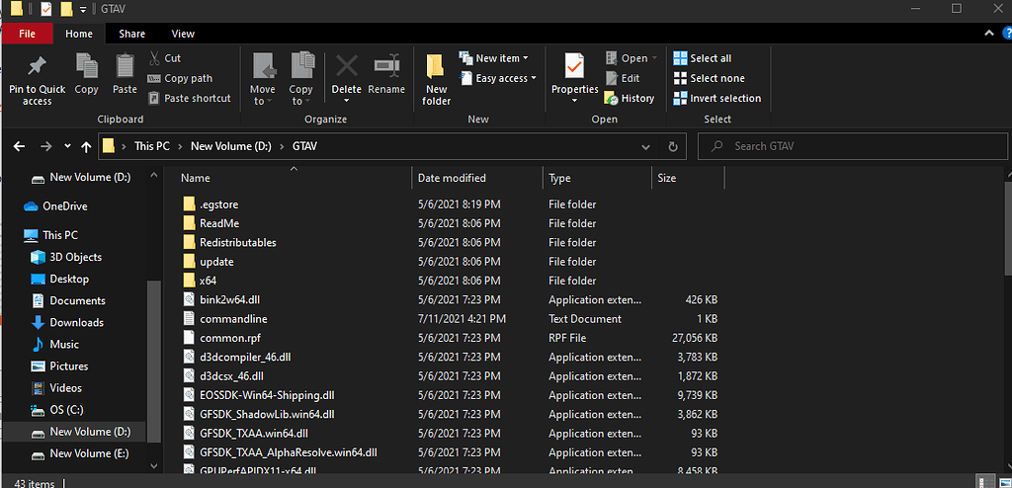Select Music in navigation pane
The image size is (1012, 488).
[55, 344]
